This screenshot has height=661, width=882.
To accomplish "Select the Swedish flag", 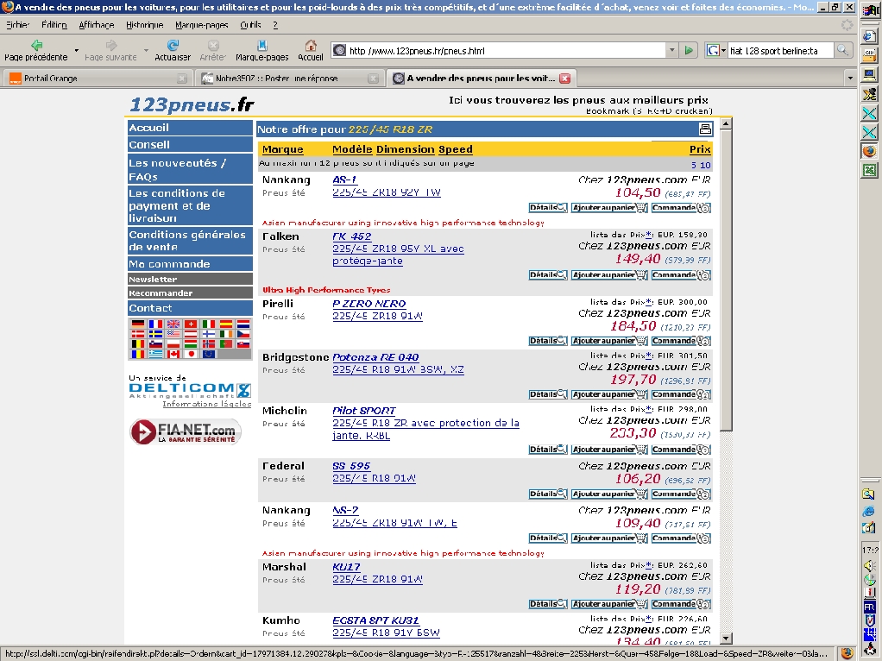I will point(155,334).
